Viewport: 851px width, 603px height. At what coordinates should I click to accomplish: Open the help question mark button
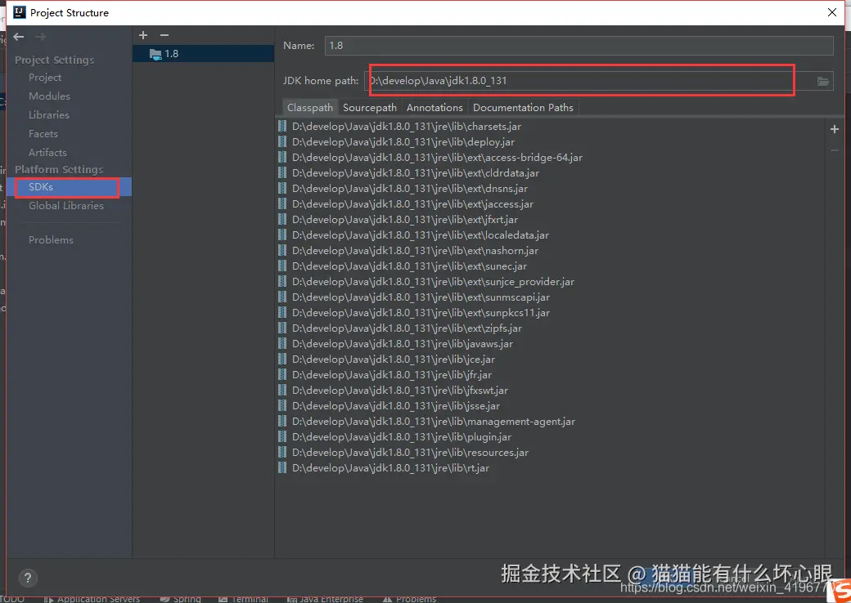28,578
